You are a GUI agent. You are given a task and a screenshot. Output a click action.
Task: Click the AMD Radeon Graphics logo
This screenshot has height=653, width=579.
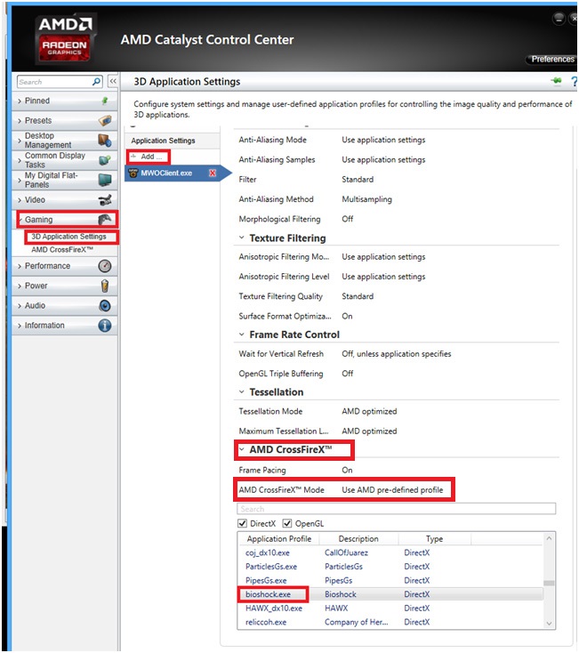(65, 38)
